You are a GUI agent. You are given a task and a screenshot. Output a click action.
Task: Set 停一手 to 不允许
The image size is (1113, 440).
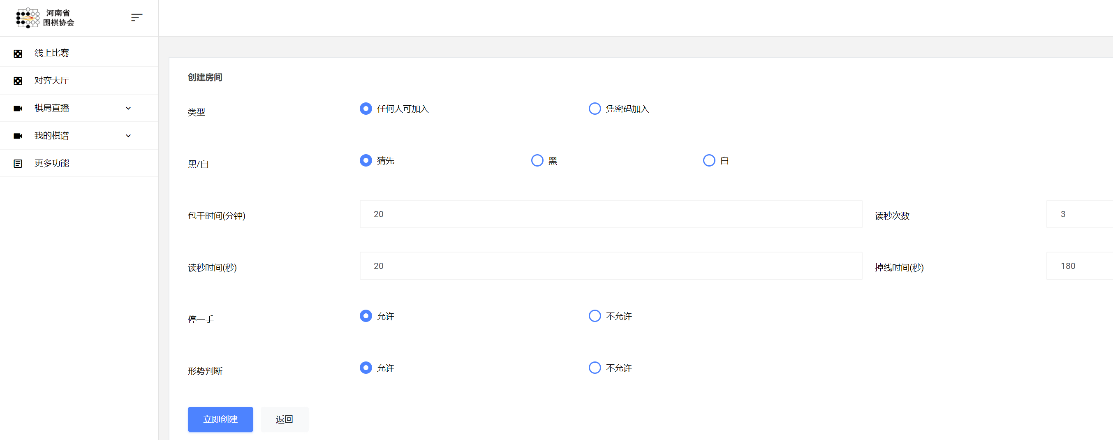(x=595, y=316)
